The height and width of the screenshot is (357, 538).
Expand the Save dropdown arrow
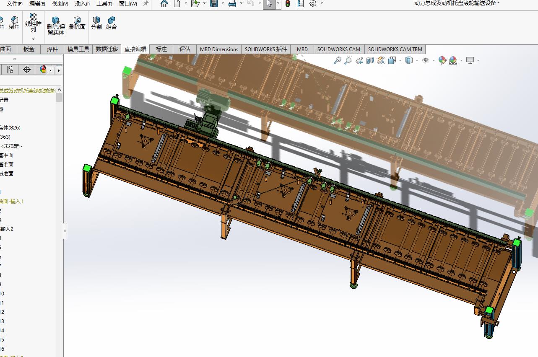tap(223, 3)
